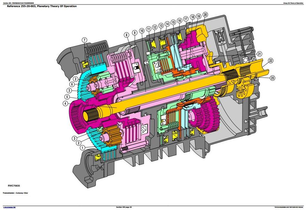306x210 pixels.
Task: Click the Theory of Operation group header
Action: [x=293, y=3]
